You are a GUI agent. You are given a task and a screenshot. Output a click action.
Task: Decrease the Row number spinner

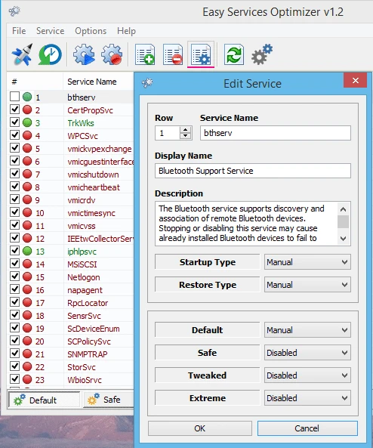click(x=185, y=136)
